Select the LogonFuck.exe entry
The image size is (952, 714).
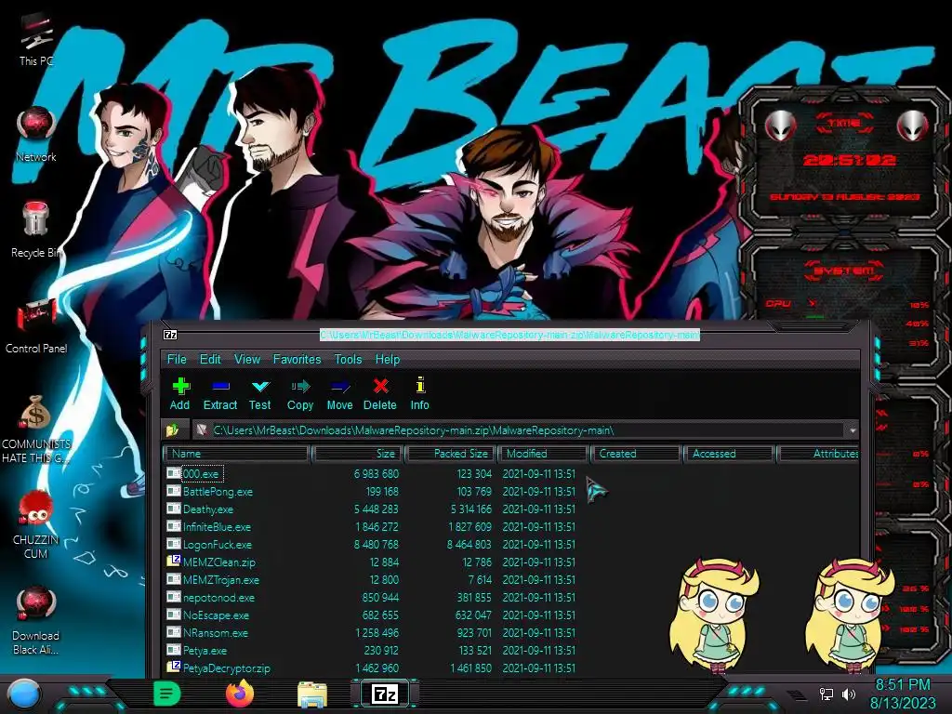tap(371, 545)
